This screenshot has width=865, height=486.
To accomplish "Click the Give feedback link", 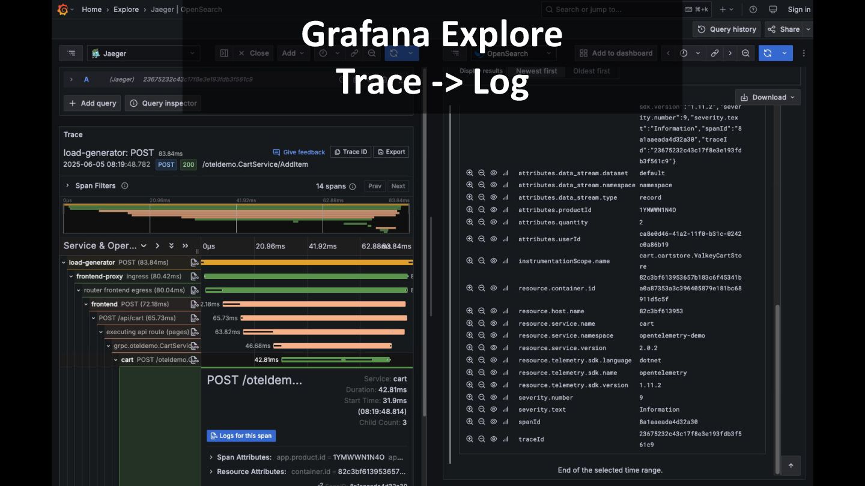I will click(299, 152).
